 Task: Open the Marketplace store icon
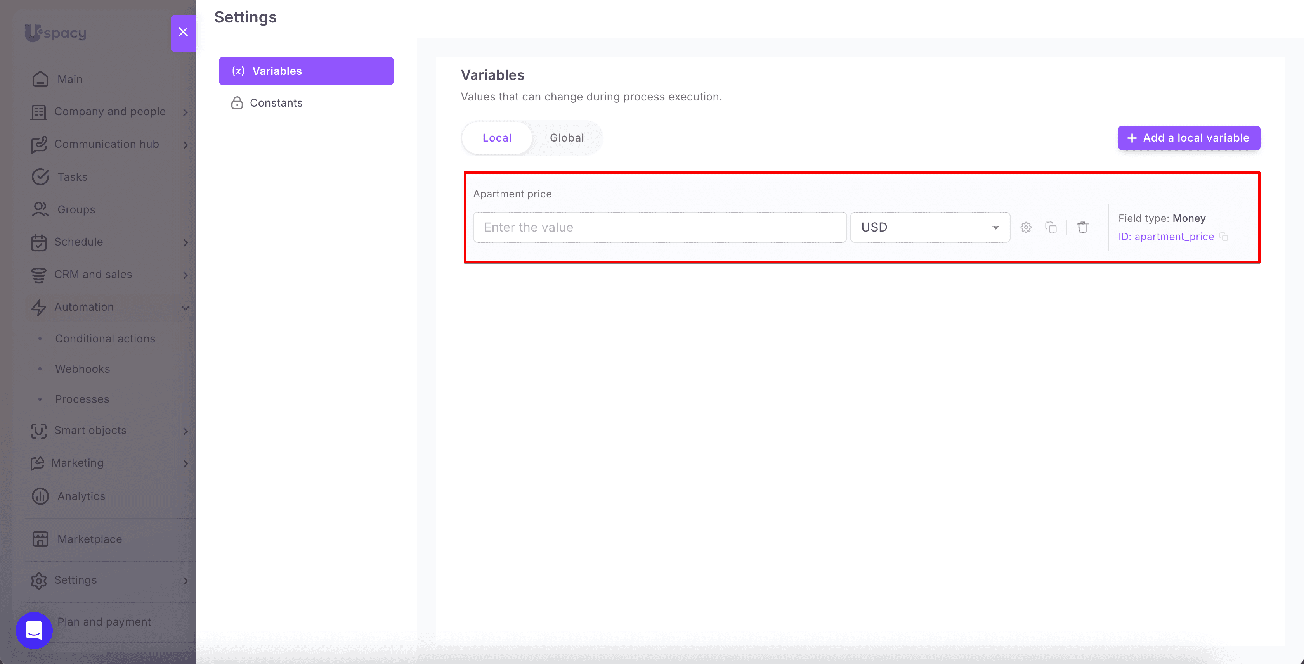pos(40,539)
